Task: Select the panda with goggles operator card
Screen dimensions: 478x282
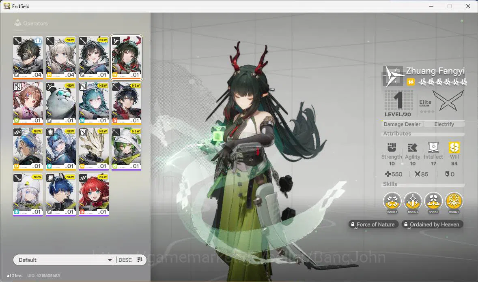Action: click(61, 103)
